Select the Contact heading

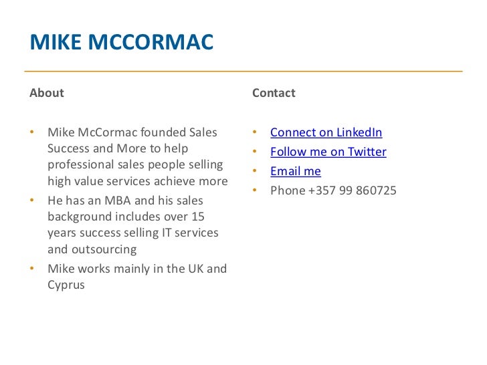click(x=274, y=93)
